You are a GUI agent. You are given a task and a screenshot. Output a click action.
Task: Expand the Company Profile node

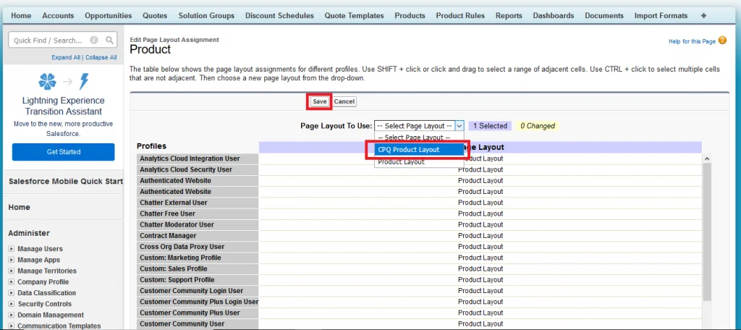[x=12, y=282]
